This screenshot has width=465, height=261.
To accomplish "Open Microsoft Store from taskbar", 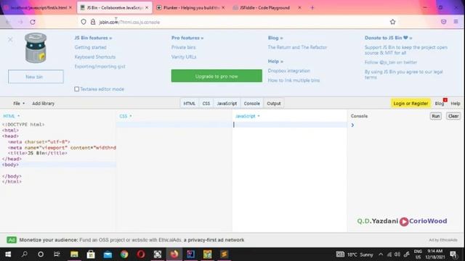I will 91,254.
